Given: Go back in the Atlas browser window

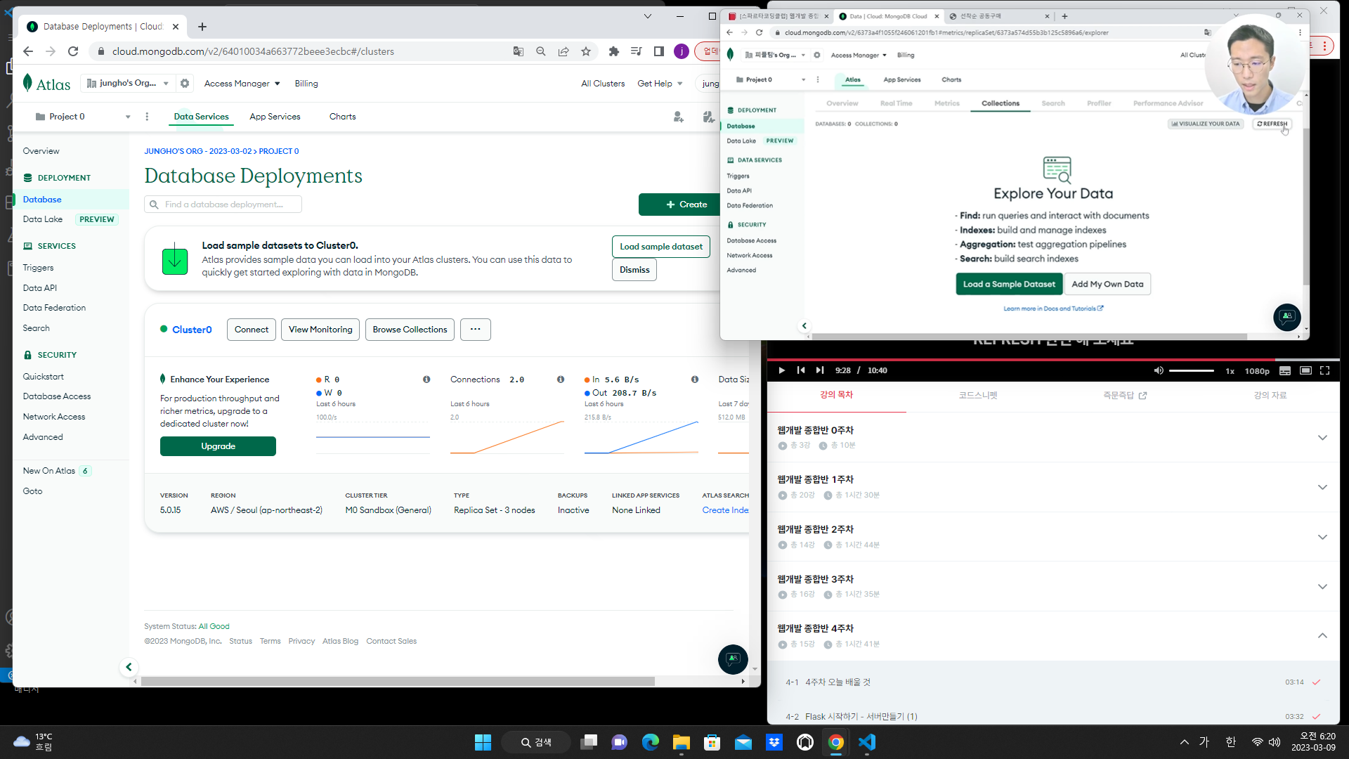Looking at the screenshot, I should pos(28,51).
